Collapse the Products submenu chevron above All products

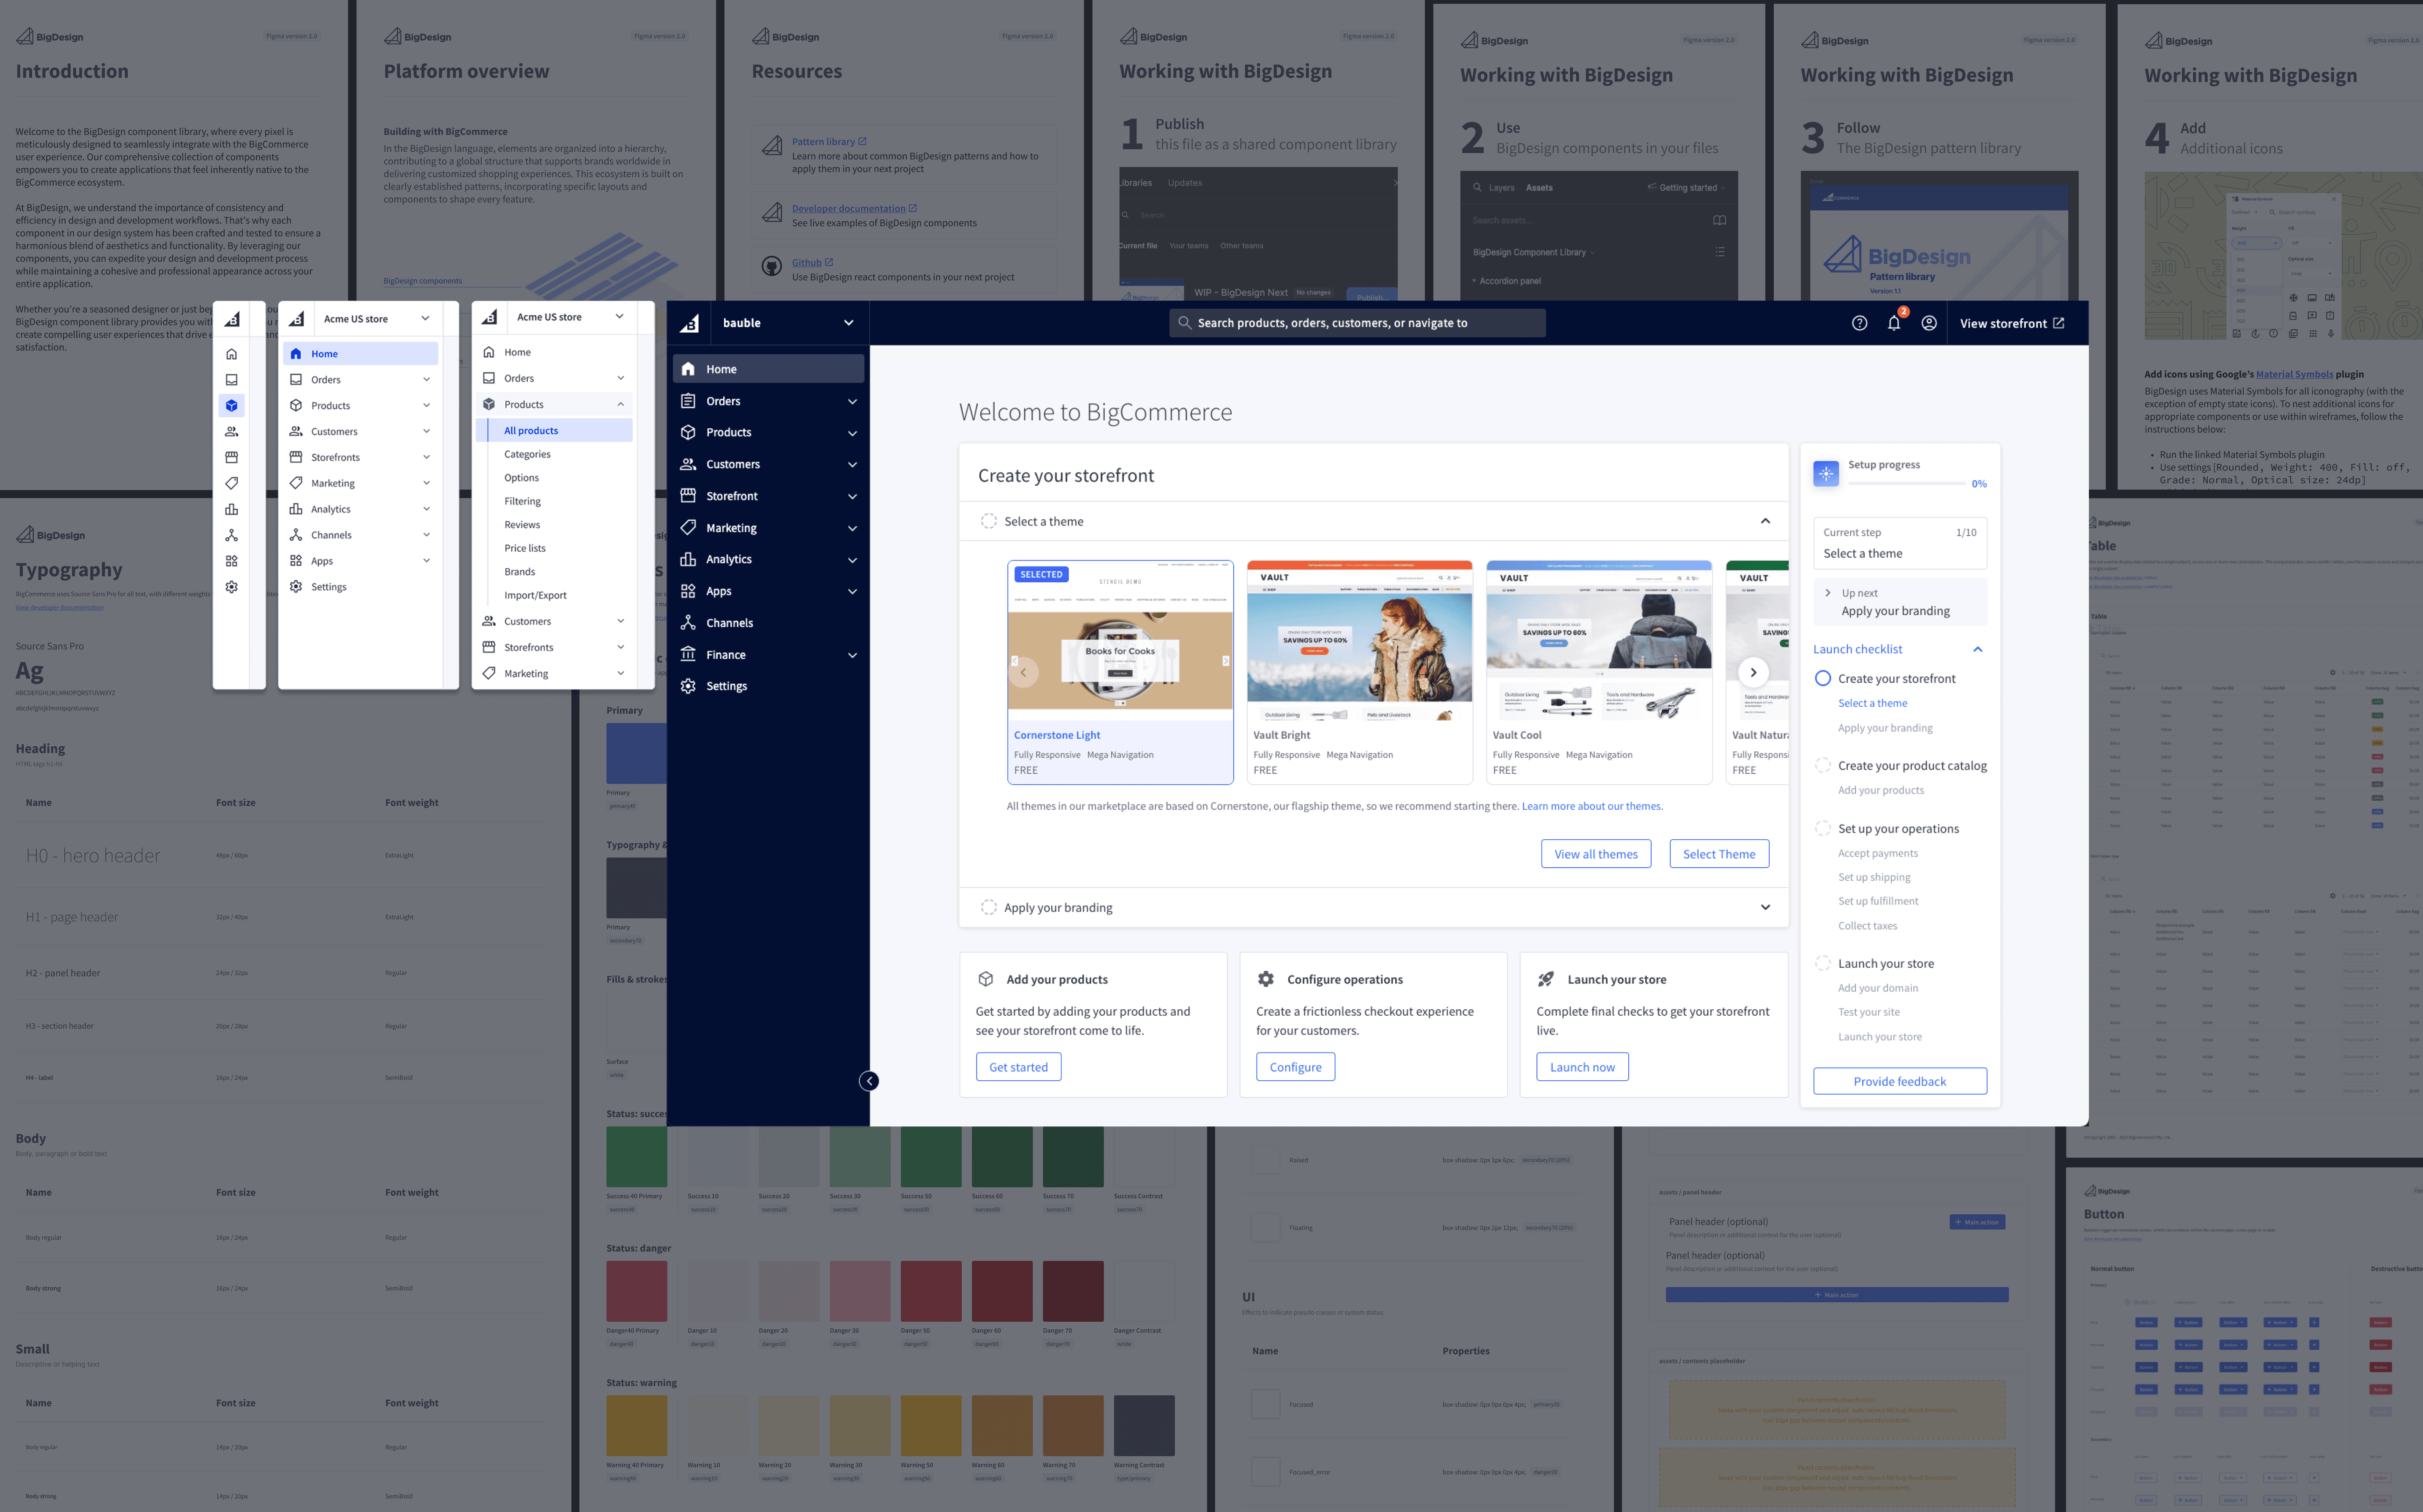click(x=621, y=404)
